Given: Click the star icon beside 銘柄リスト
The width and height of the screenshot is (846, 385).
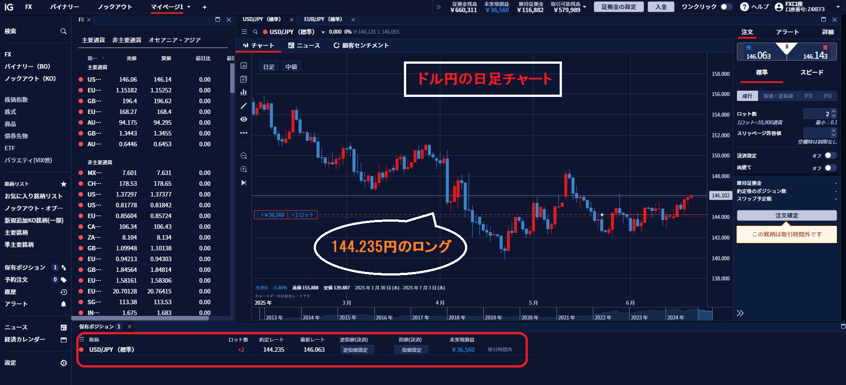Looking at the screenshot, I should [x=64, y=184].
